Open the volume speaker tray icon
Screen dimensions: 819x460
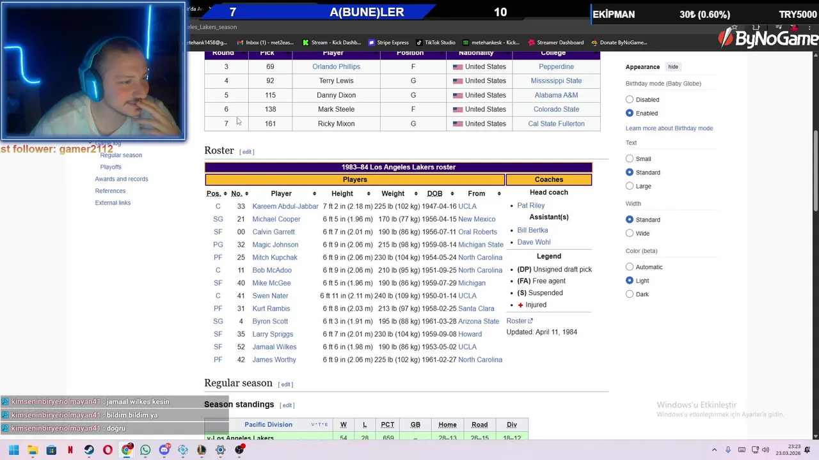[766, 450]
